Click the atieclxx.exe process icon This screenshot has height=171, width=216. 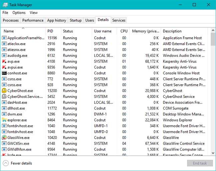tap(4, 43)
